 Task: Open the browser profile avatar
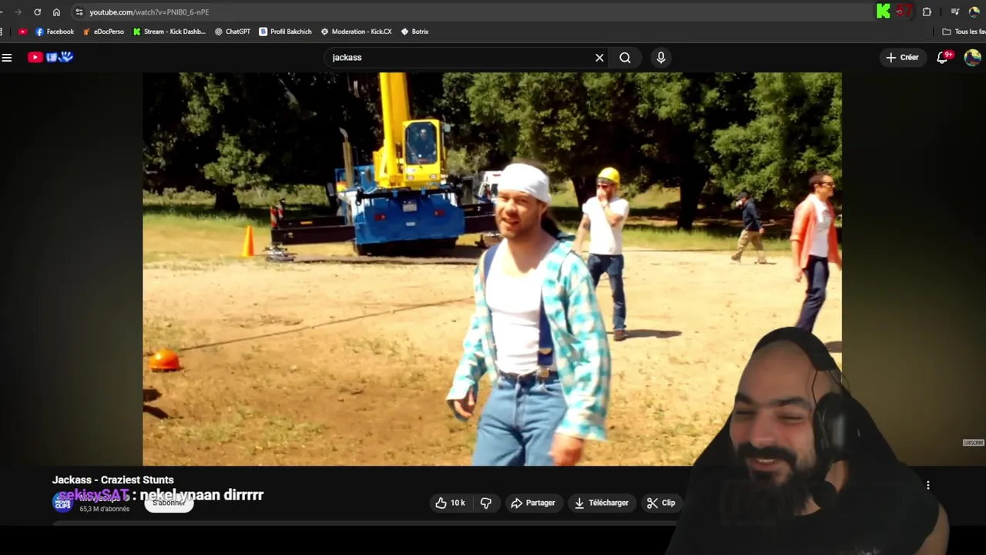974,12
